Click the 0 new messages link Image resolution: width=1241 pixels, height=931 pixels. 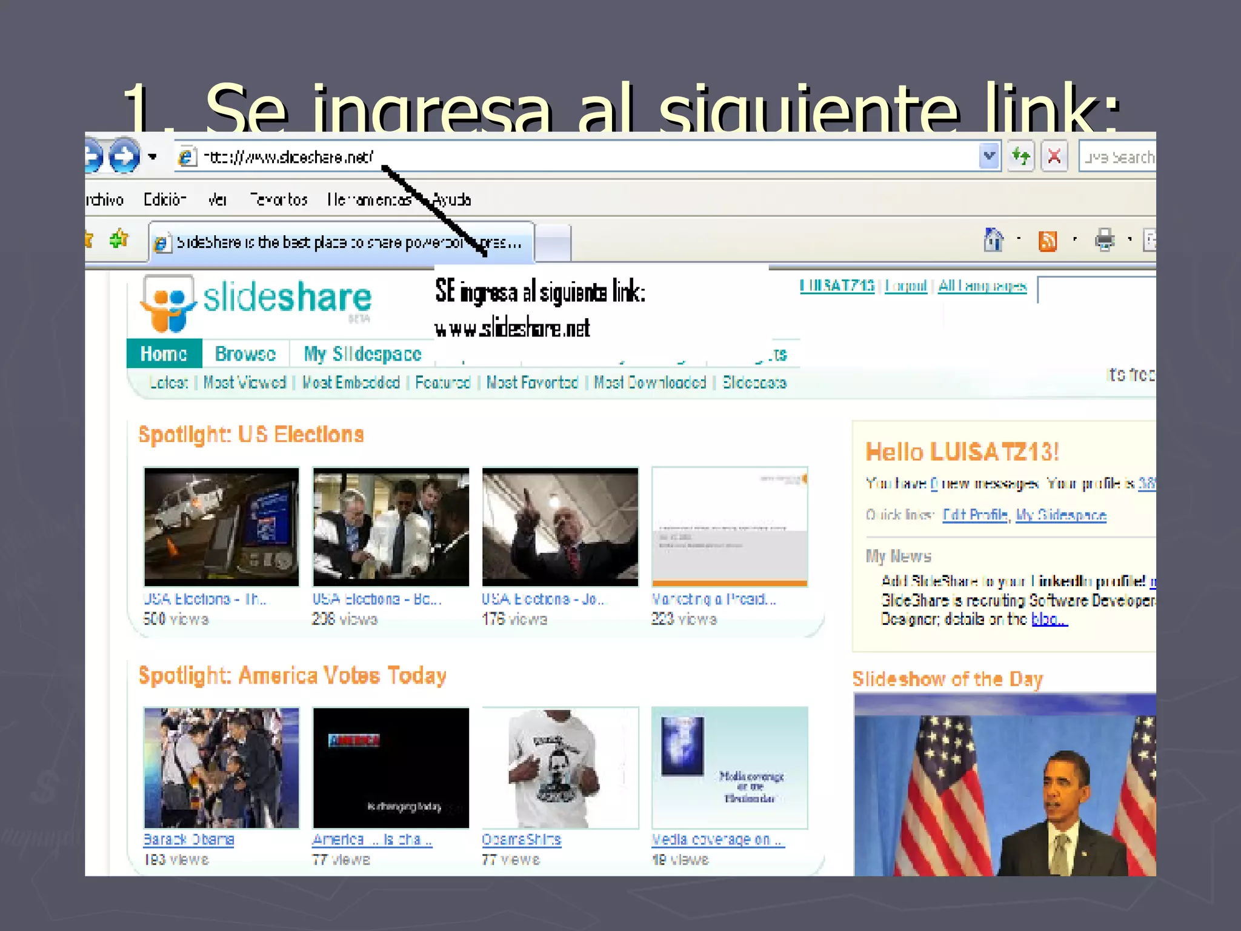pos(934,483)
